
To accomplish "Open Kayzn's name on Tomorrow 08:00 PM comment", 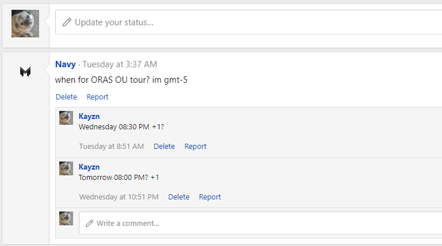I will coord(89,167).
